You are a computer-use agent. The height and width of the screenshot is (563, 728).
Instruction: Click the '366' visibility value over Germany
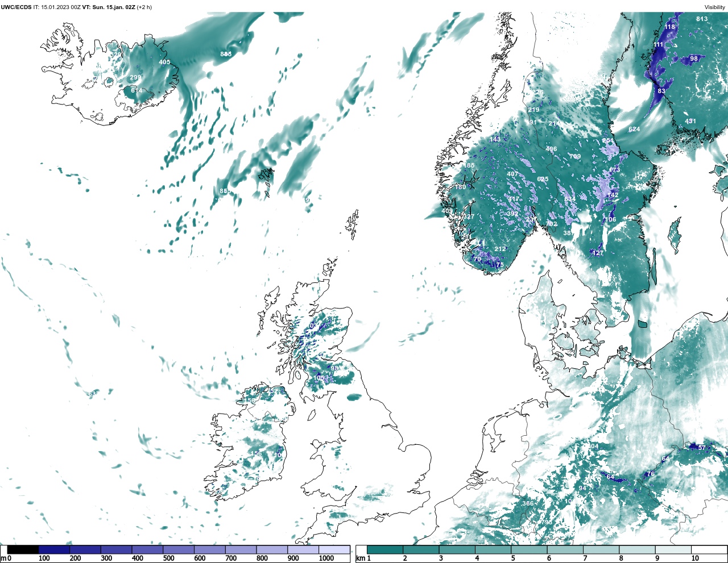click(x=528, y=504)
